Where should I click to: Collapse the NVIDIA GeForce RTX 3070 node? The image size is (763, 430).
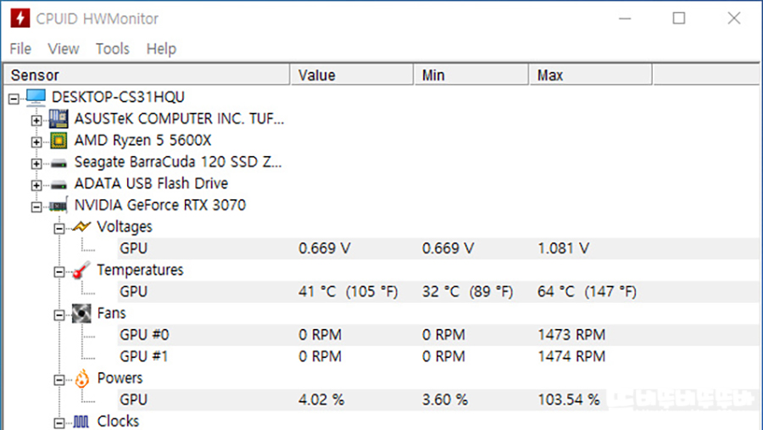pos(36,207)
